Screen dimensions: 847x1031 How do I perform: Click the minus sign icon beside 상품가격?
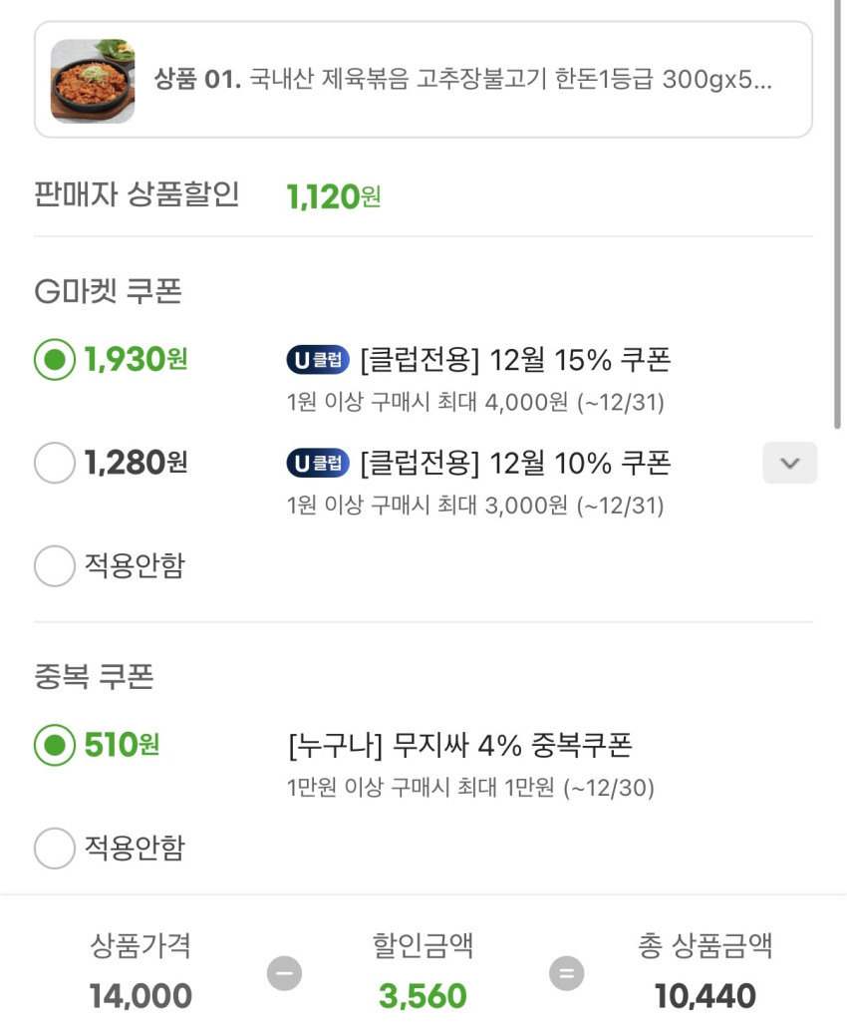tap(284, 972)
